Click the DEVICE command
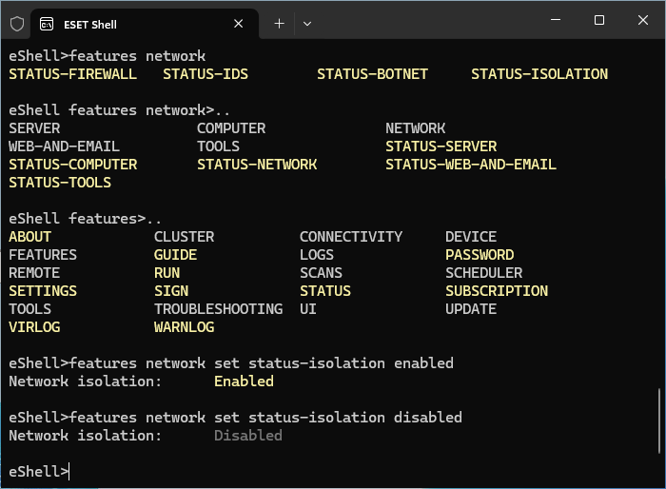The image size is (666, 489). (x=471, y=237)
